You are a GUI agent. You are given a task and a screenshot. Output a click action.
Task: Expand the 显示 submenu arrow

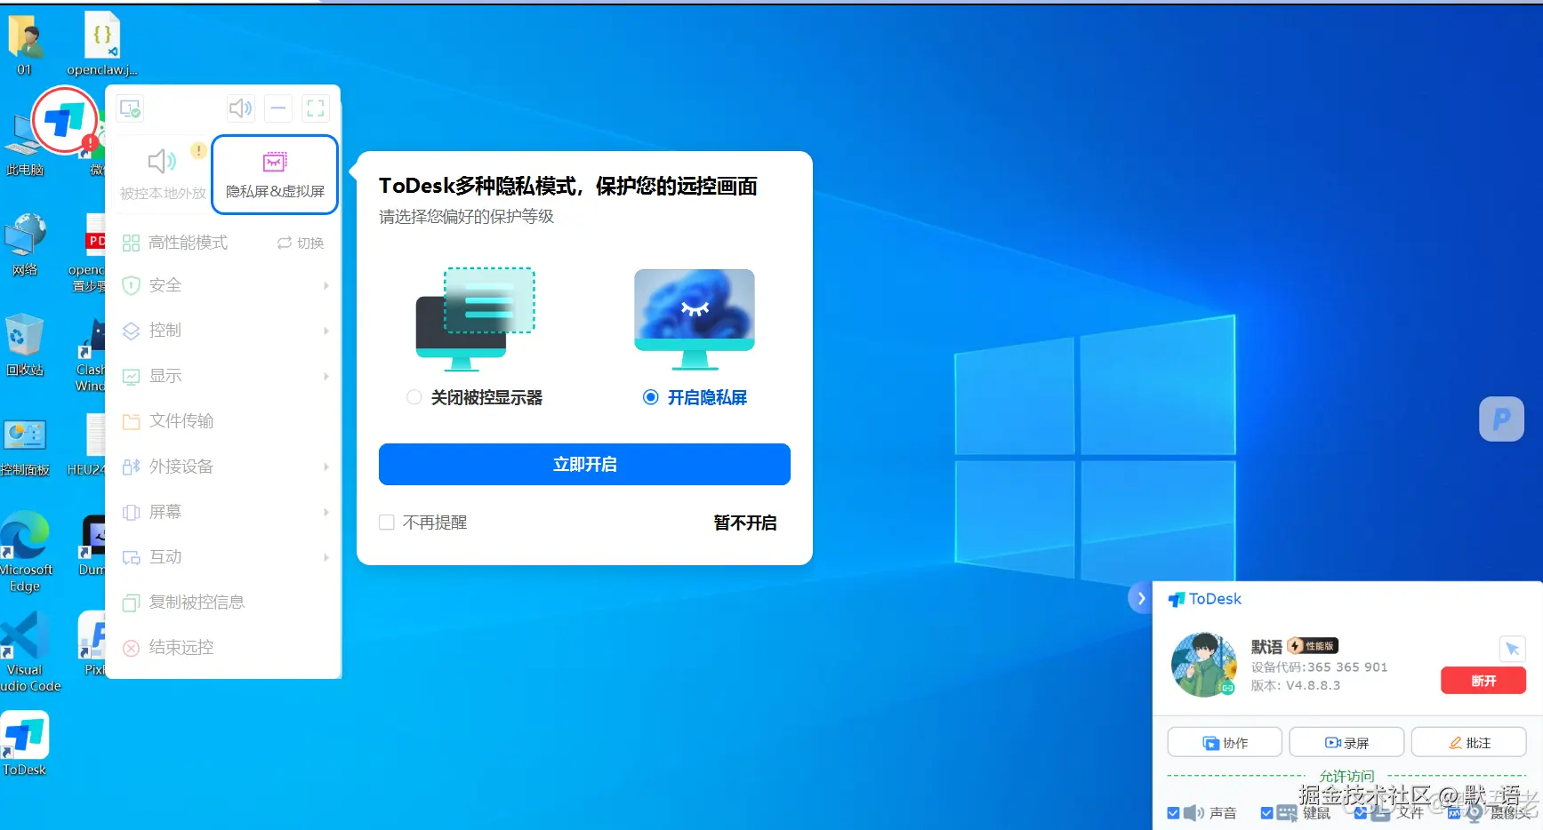[x=326, y=376]
